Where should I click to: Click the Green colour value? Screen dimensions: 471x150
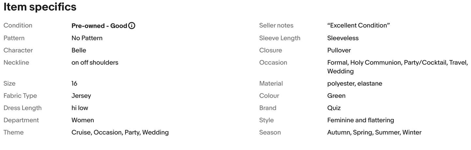[x=336, y=96]
